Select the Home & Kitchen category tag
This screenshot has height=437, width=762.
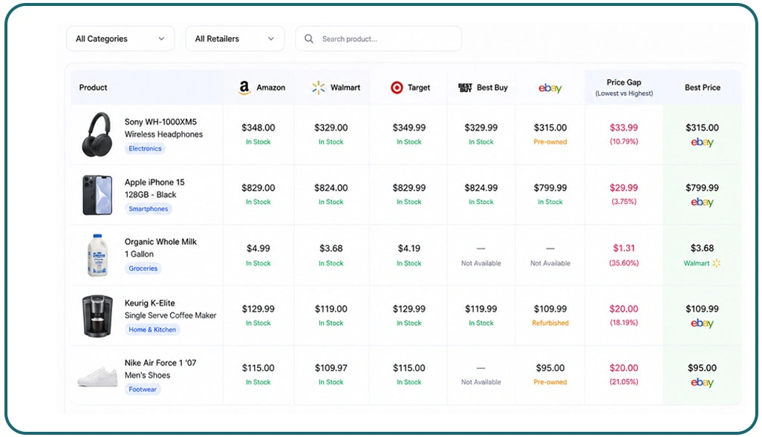pos(152,329)
